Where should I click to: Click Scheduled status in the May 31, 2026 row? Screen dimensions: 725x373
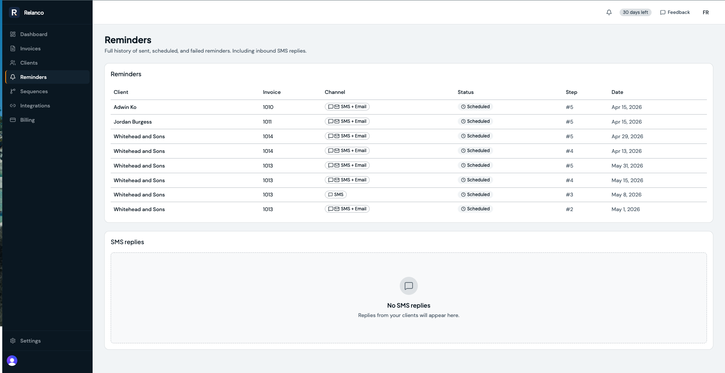(475, 165)
